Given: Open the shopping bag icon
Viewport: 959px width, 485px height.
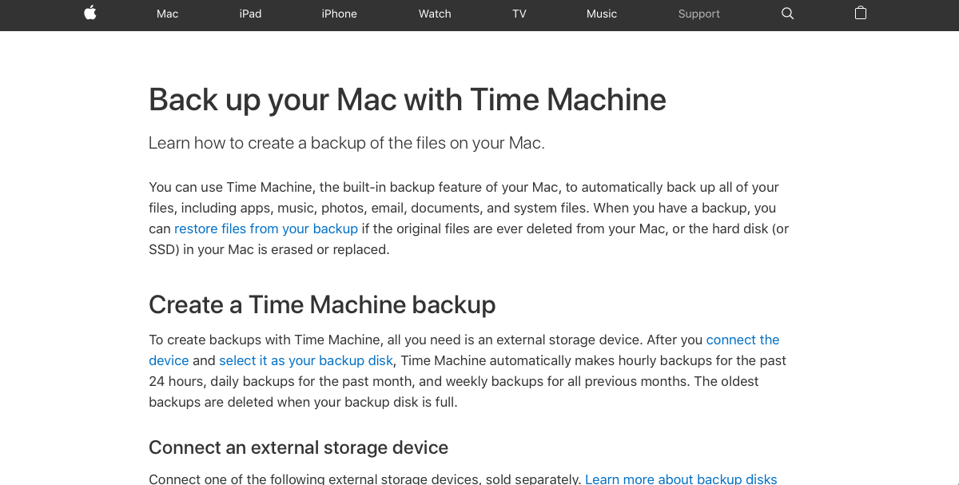Looking at the screenshot, I should 861,13.
